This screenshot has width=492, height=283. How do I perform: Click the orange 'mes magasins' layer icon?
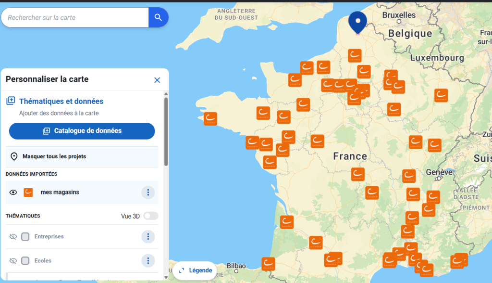click(28, 193)
